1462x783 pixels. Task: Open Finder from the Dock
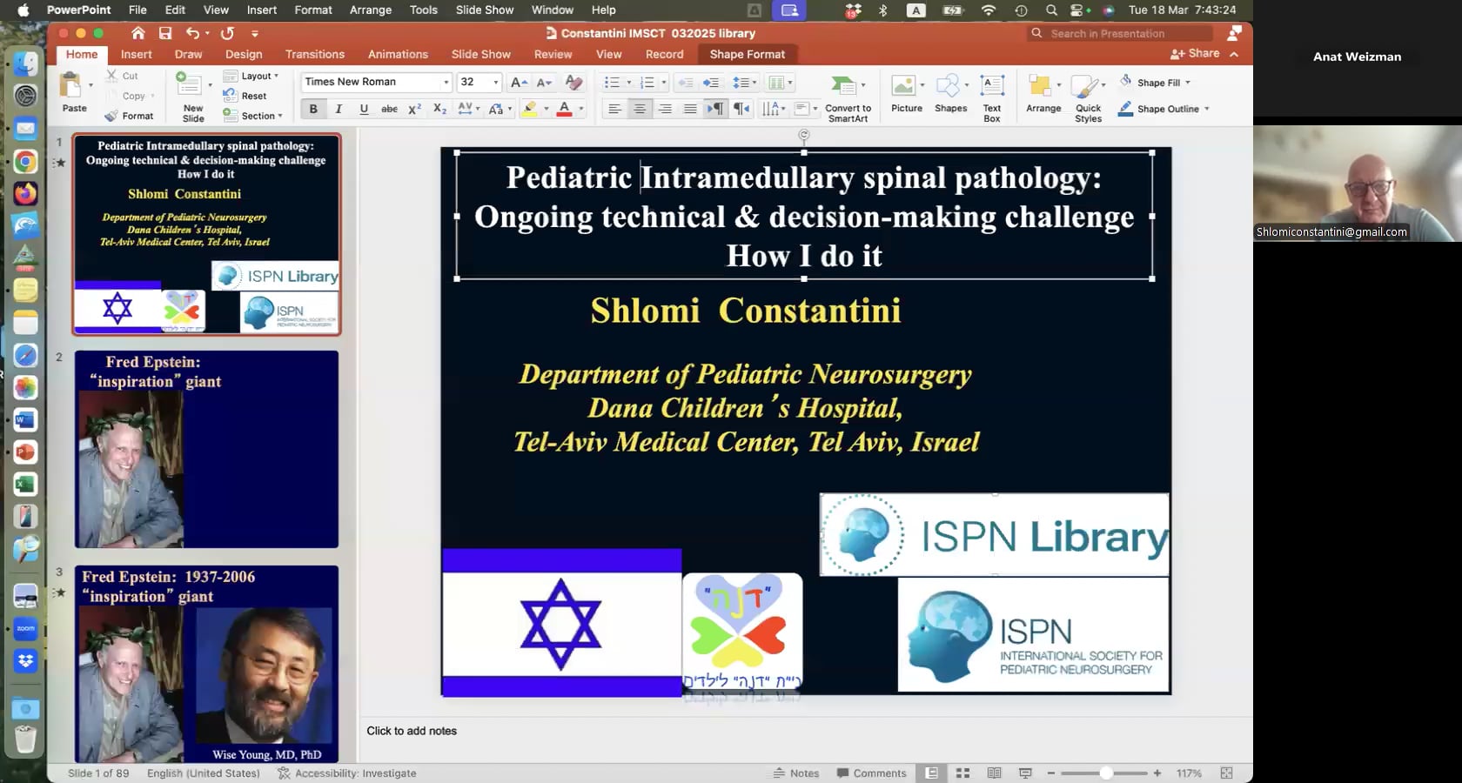point(25,64)
